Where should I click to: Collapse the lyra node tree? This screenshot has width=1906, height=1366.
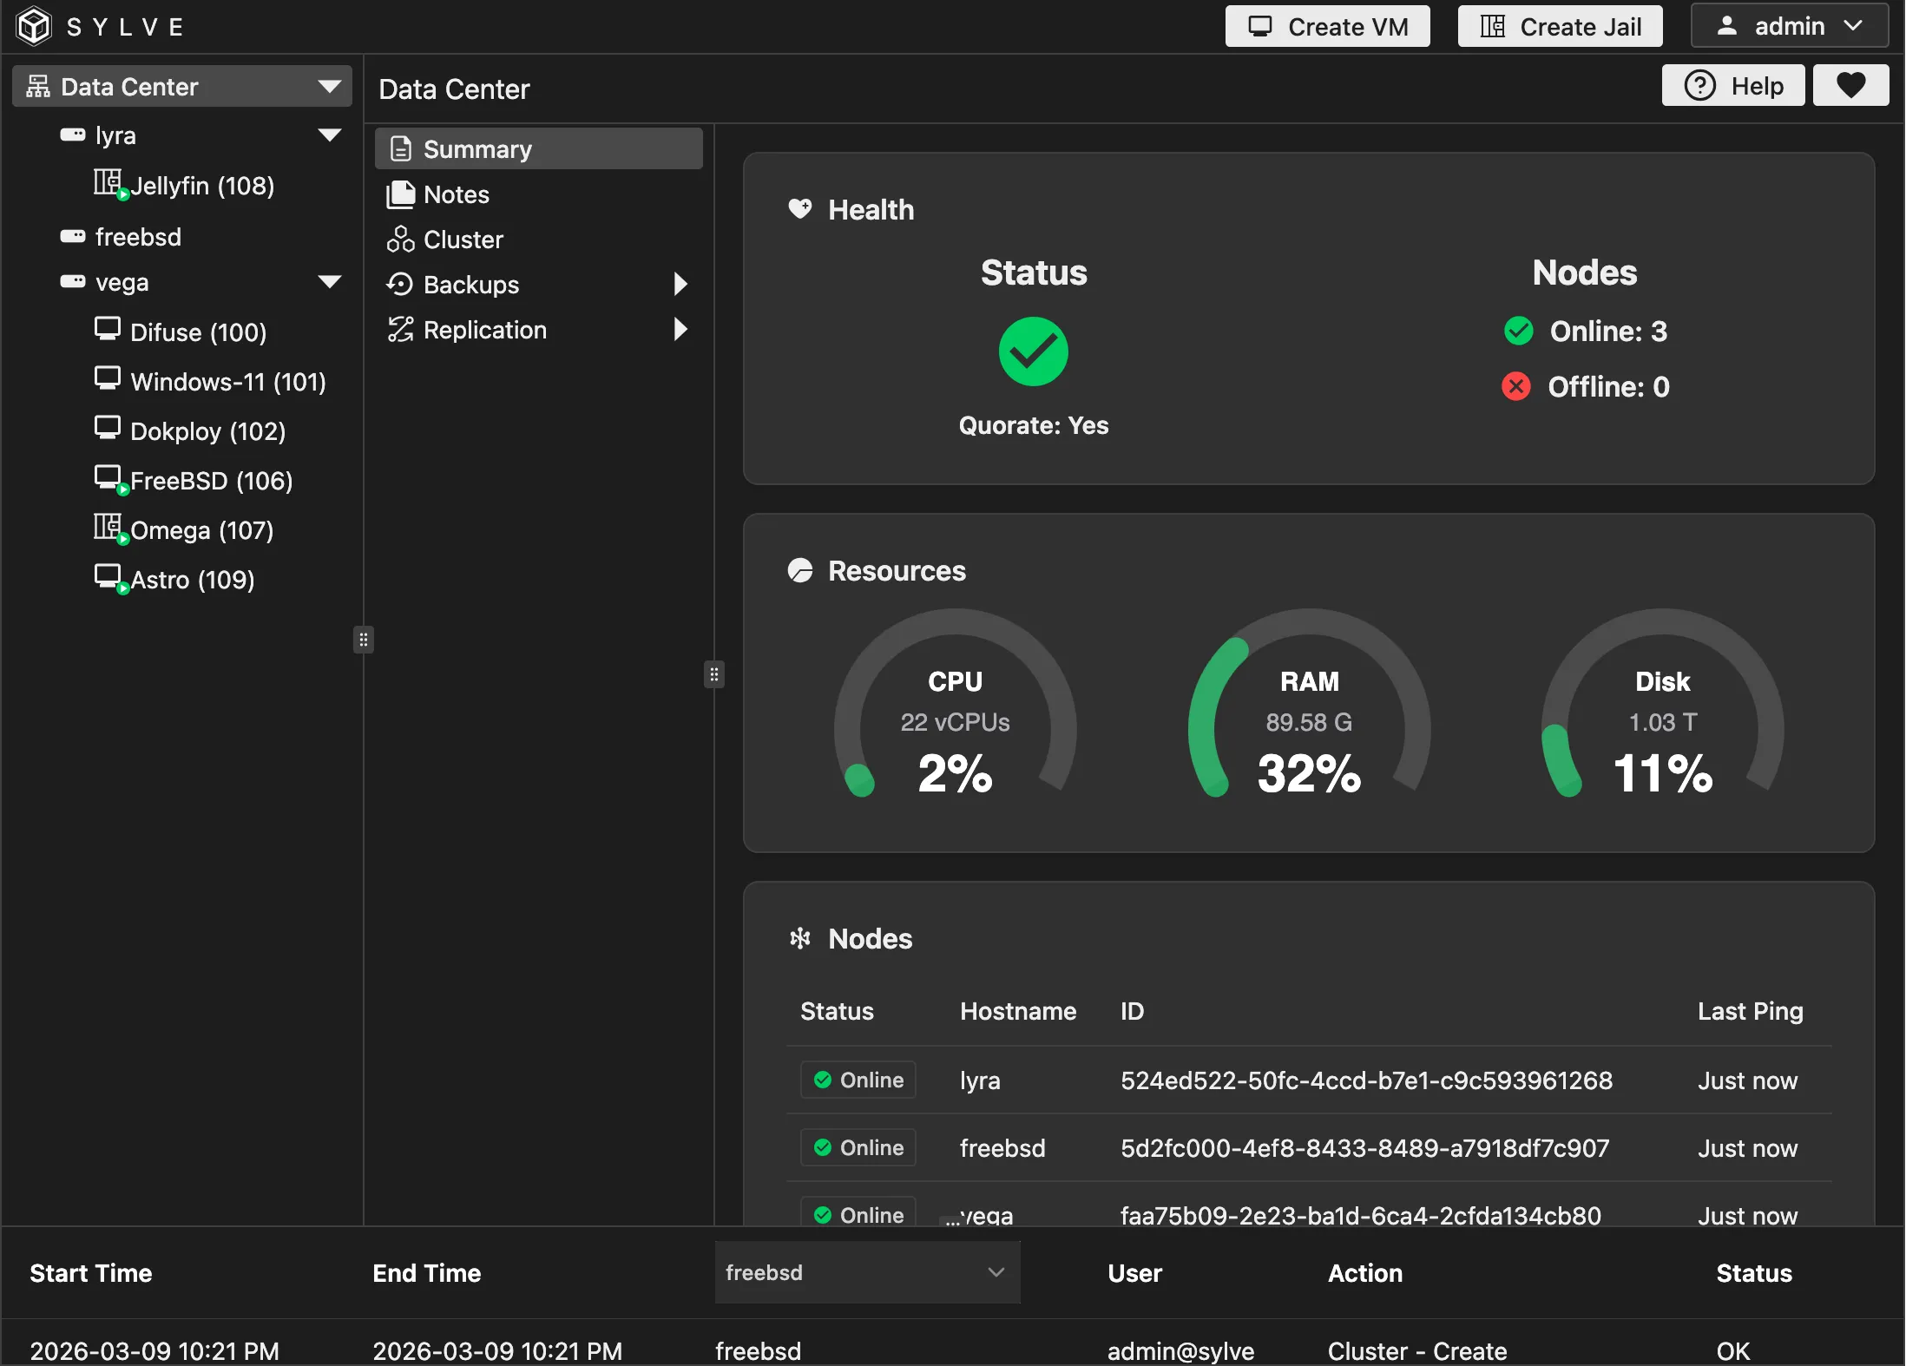(329, 135)
